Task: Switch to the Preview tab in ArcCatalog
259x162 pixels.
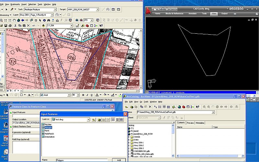Action: tap(190, 123)
